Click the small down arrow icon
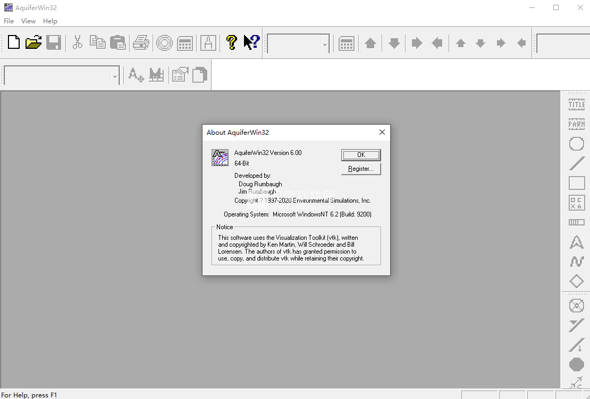Image resolution: width=590 pixels, height=399 pixels. [481, 43]
